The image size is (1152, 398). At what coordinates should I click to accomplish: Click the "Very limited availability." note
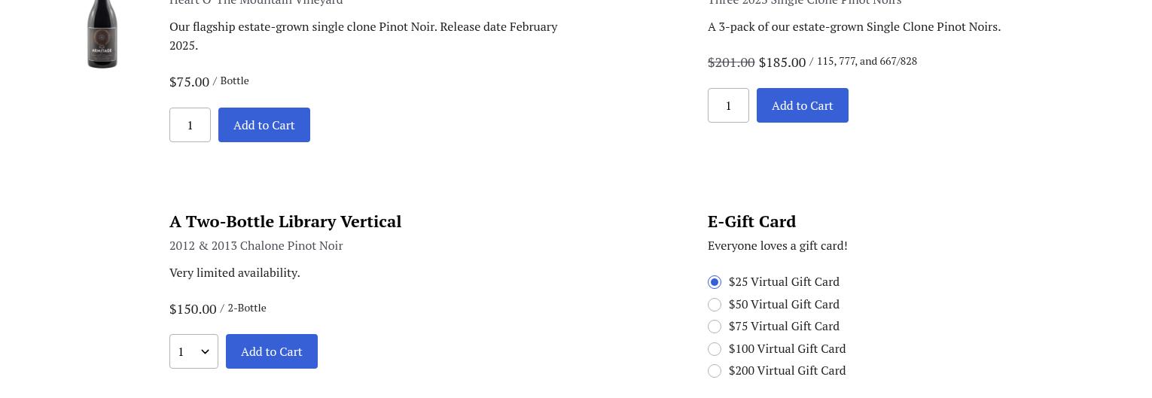click(234, 272)
